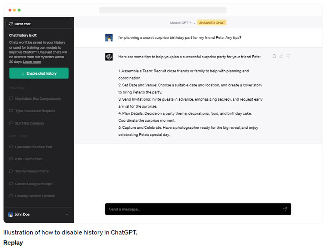Click the Model: GPT-4 label
This screenshot has height=249, width=328.
tap(181, 23)
